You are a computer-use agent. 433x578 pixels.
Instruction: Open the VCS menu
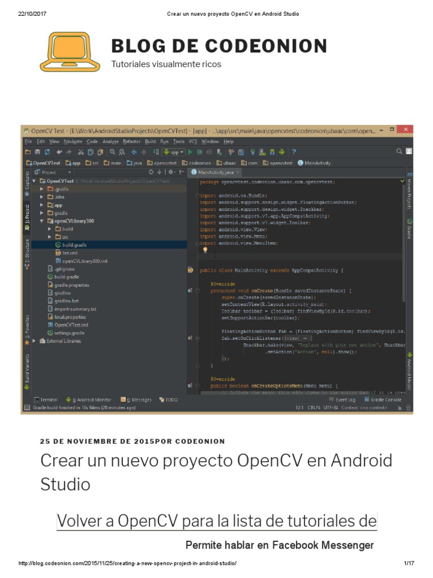(193, 142)
